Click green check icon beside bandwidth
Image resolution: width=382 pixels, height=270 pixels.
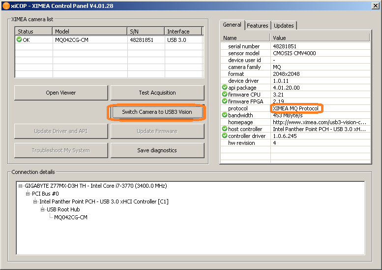(x=224, y=115)
